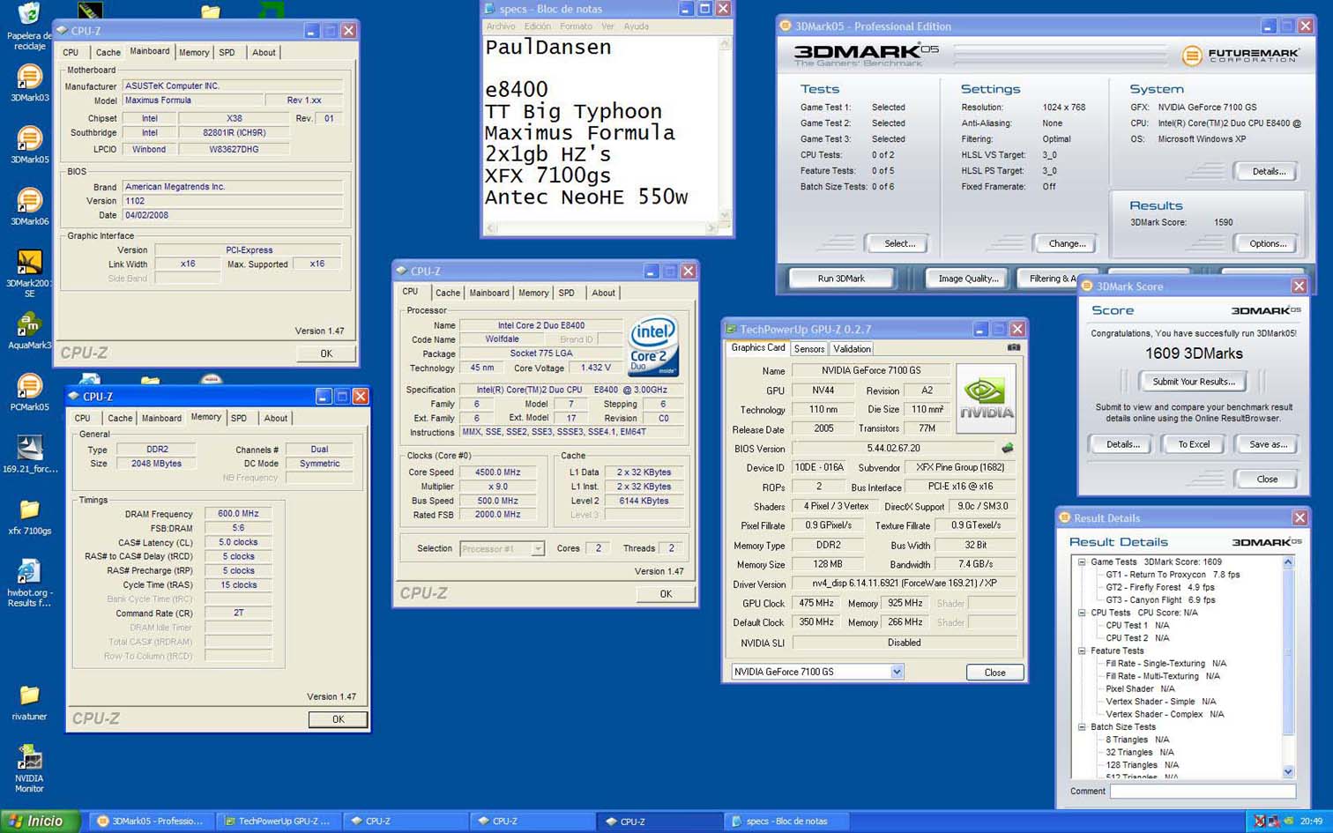Switch to the GPU-Z Validation tab
The width and height of the screenshot is (1333, 833).
852,349
